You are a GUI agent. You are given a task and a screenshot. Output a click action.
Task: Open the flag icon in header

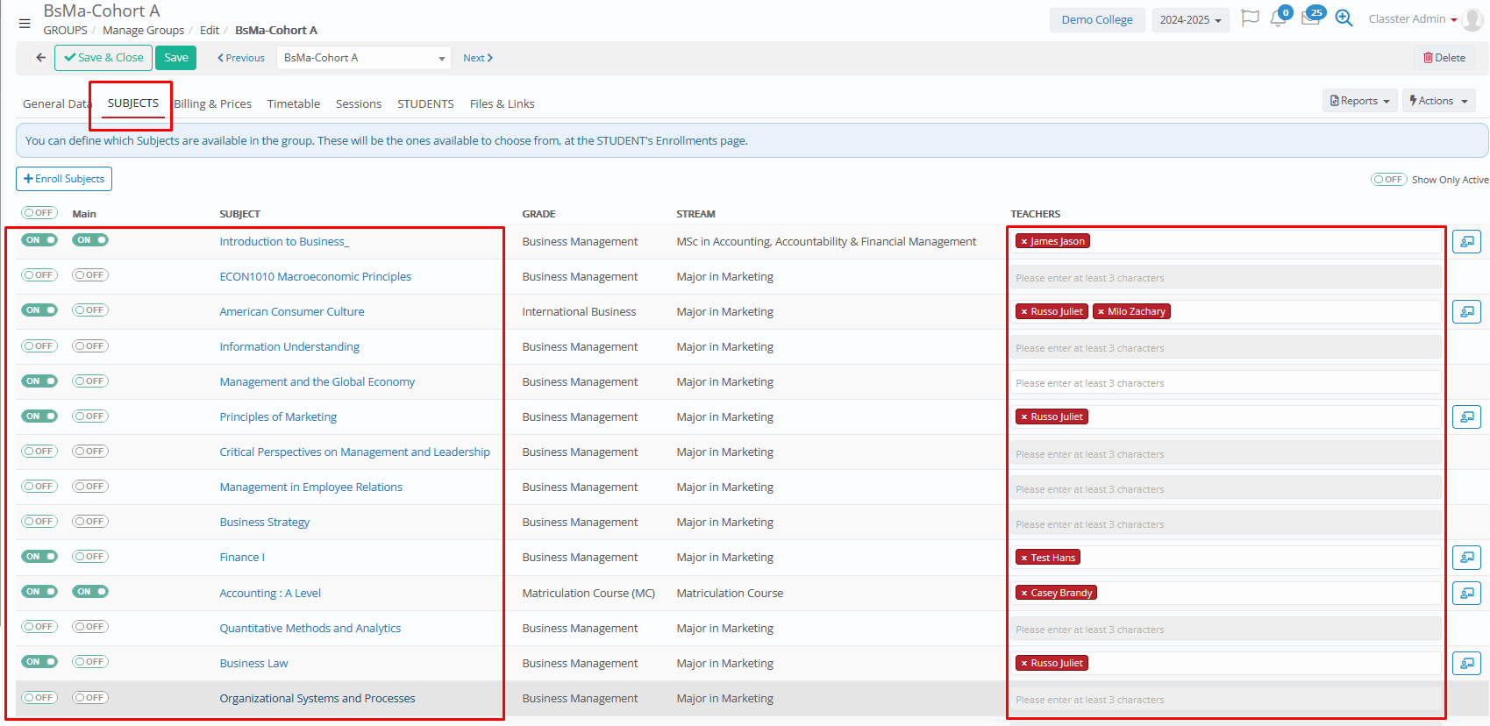click(x=1250, y=18)
